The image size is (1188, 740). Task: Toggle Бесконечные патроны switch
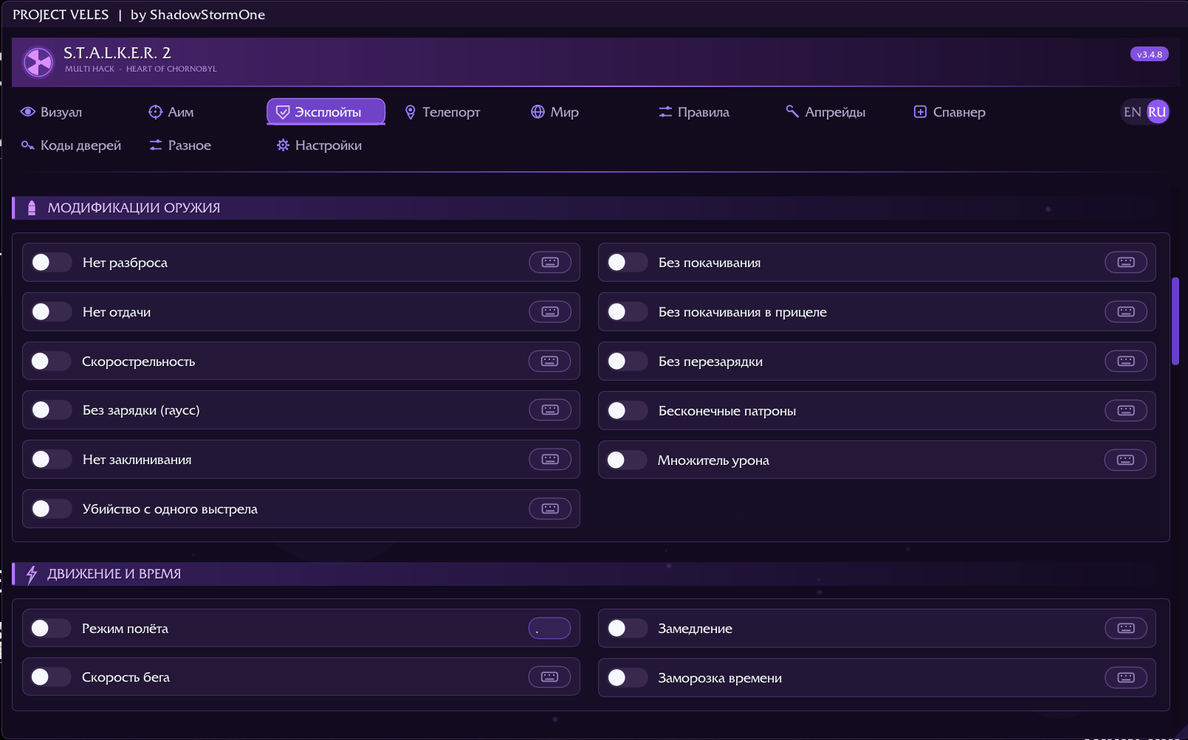click(x=627, y=411)
